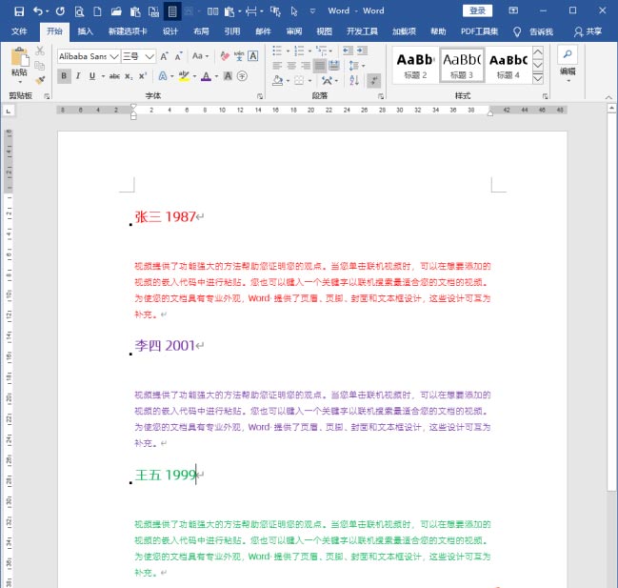Open the font size dropdown showing 三号
The image size is (618, 588).
[x=137, y=55]
